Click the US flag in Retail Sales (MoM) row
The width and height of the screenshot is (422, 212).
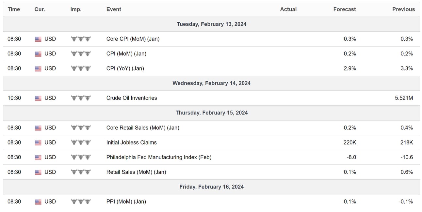tap(38, 172)
